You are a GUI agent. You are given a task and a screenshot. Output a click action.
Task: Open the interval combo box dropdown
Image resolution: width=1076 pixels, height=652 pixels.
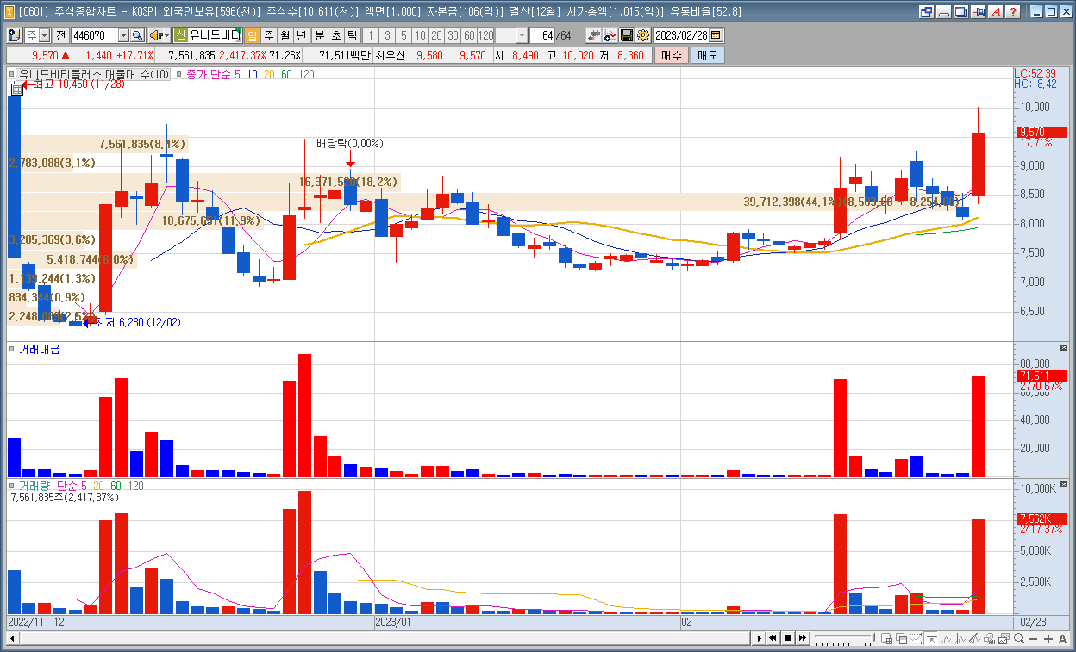[x=522, y=35]
